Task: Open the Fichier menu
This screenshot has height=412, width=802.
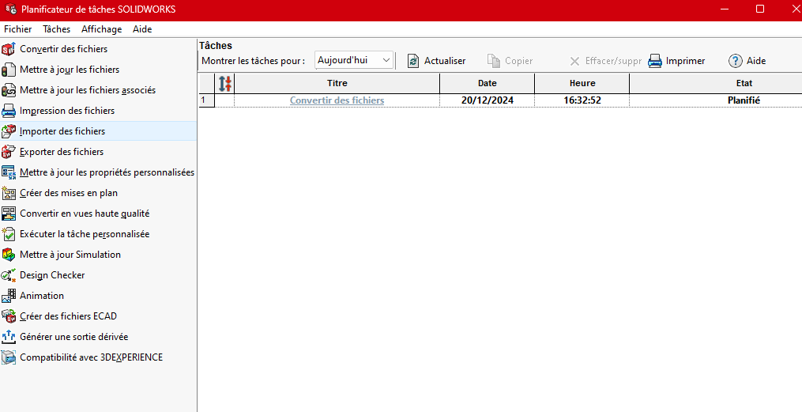Action: (x=18, y=29)
